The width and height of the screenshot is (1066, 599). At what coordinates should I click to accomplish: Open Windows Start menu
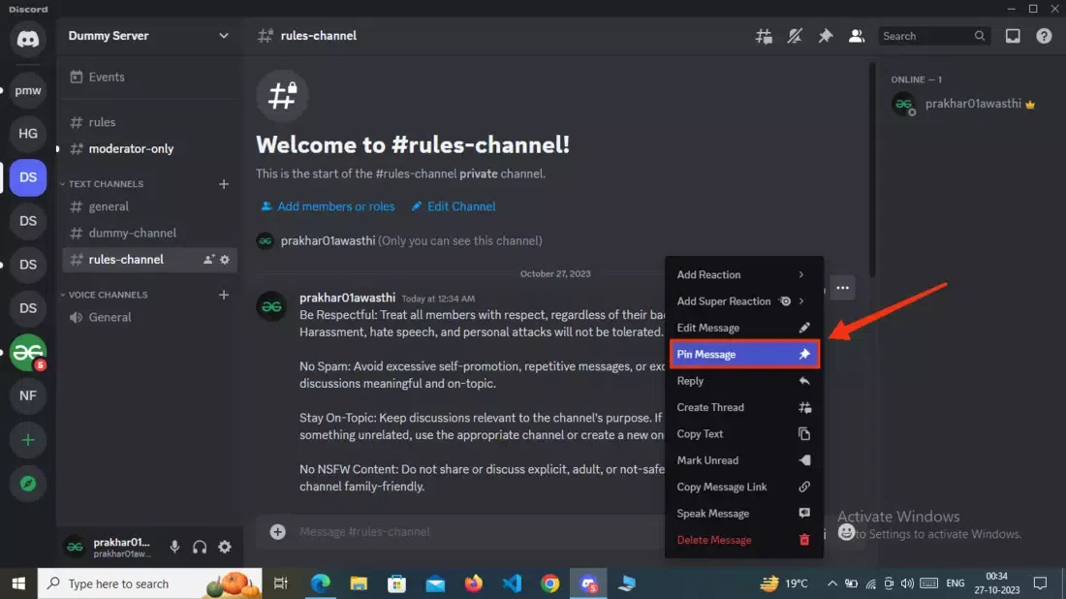(x=18, y=583)
